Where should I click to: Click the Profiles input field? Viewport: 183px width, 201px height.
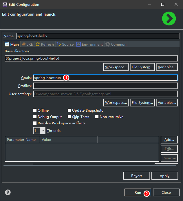tap(105, 86)
